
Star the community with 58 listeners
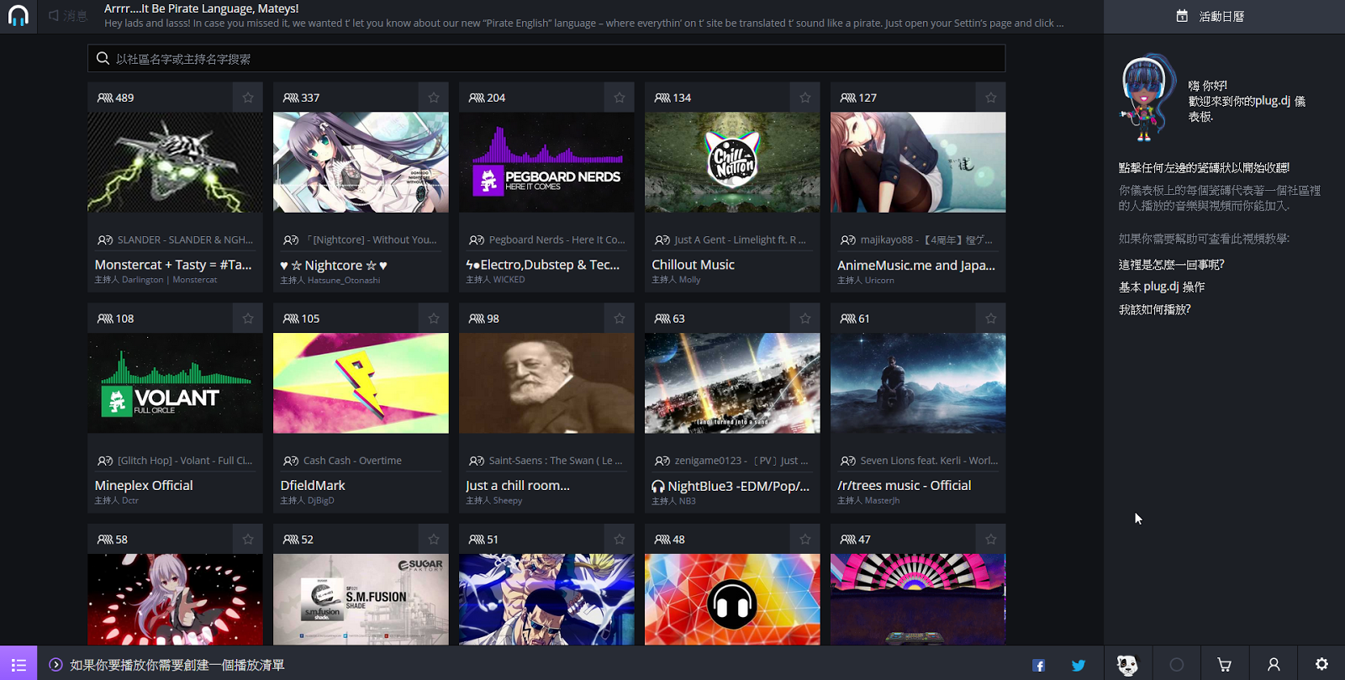tap(248, 540)
